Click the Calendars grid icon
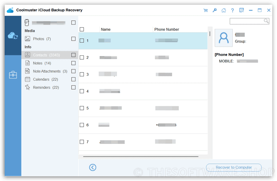This screenshot has width=277, height=181. 27,79
